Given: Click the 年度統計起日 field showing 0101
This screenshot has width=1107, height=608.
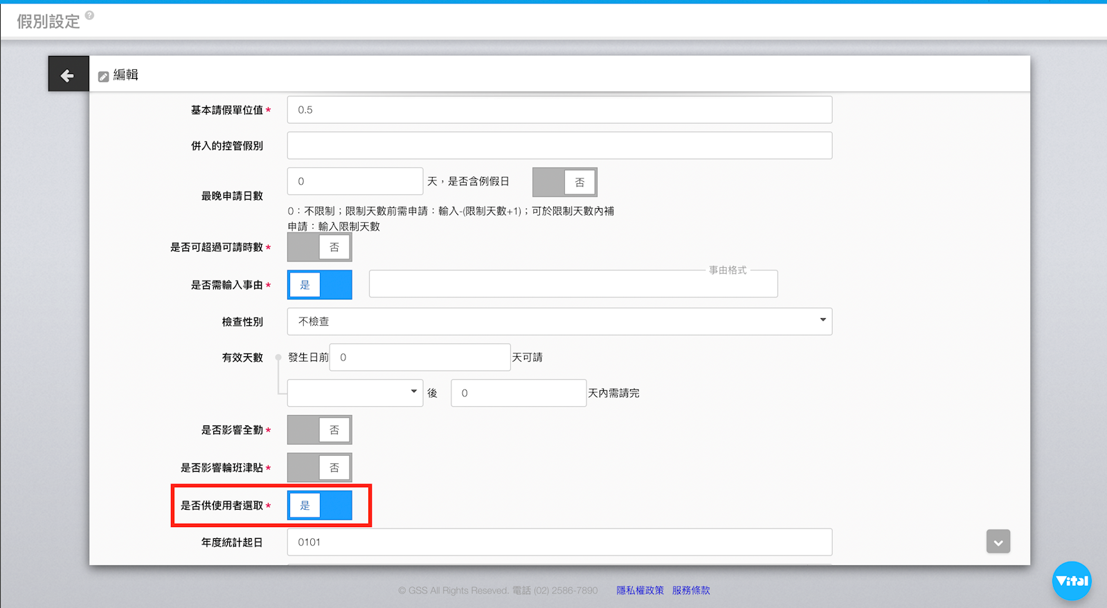Looking at the screenshot, I should click(559, 542).
